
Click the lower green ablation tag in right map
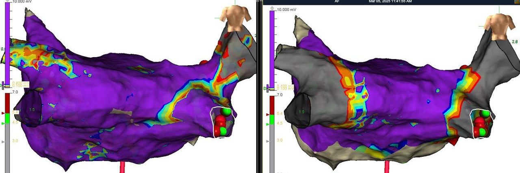[x=482, y=132]
